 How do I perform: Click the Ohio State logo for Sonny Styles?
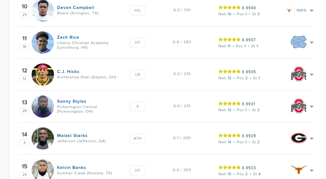coord(299,106)
